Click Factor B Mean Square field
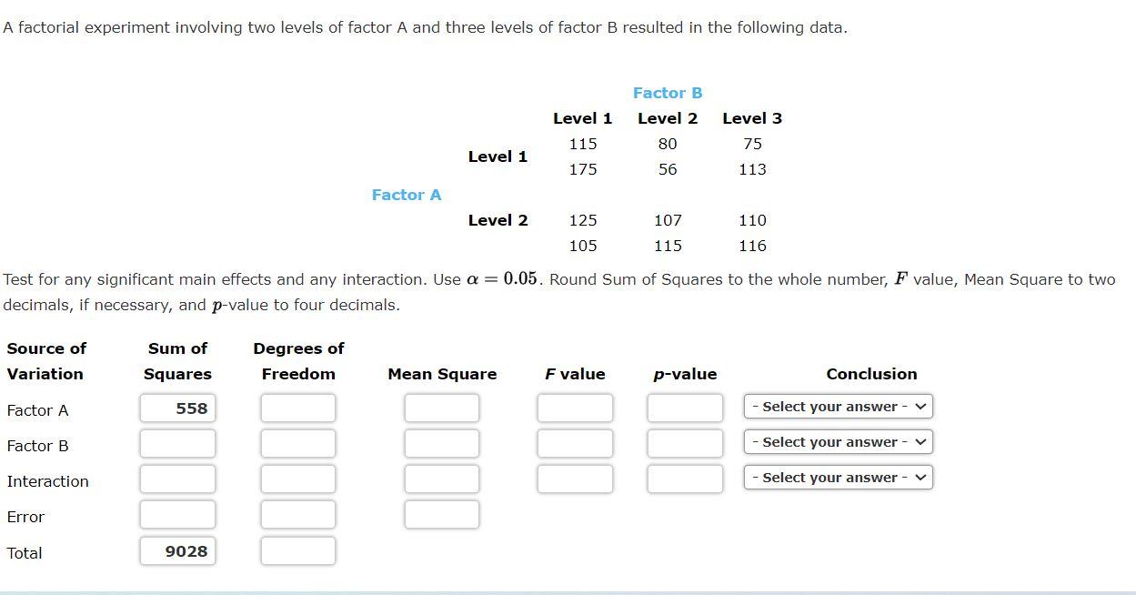Image resolution: width=1136 pixels, height=595 pixels. (441, 443)
